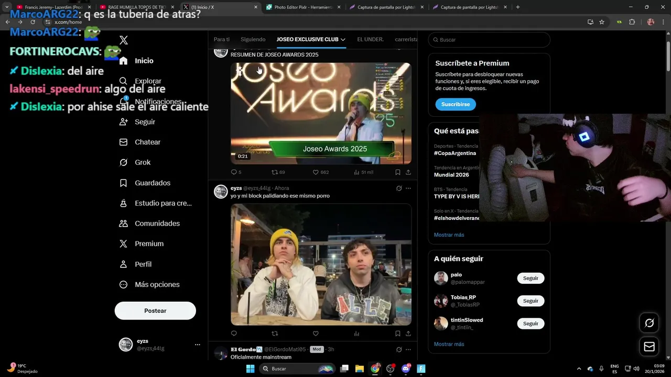Open Chatear messages in the sidebar

coord(140,142)
